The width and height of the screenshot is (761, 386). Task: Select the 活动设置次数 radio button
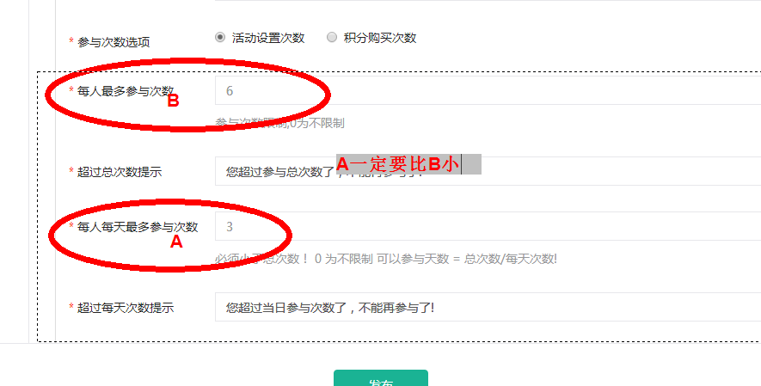[x=220, y=37]
